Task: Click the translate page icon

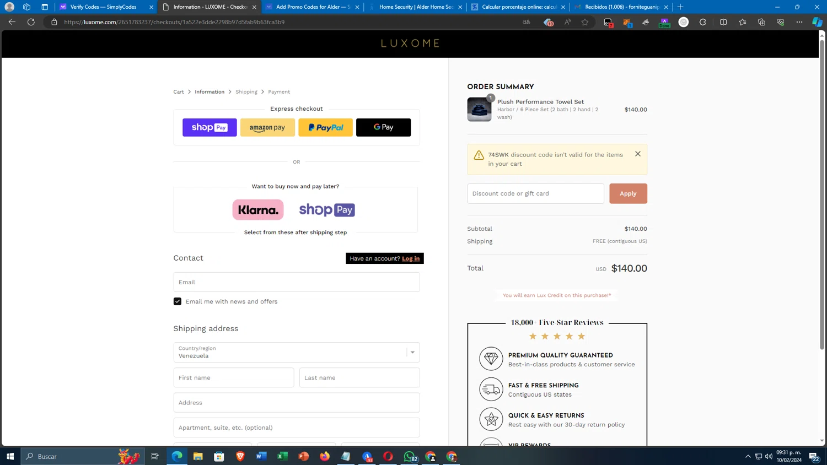Action: point(527,22)
